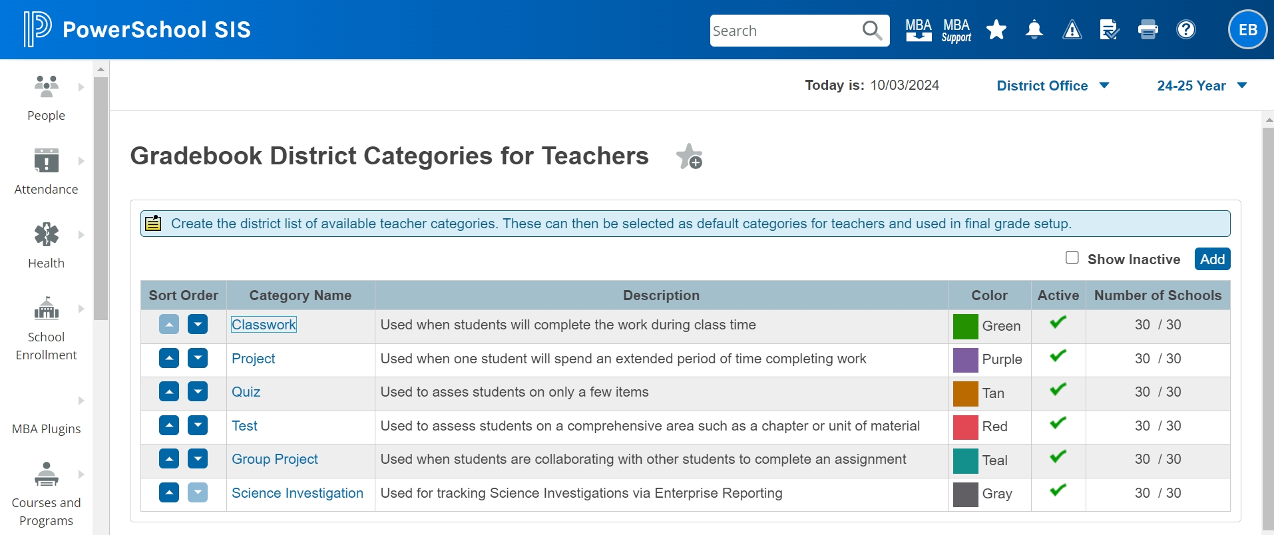Click the MBA Support icon
Viewport: 1274px width, 535px height.
coord(956,30)
